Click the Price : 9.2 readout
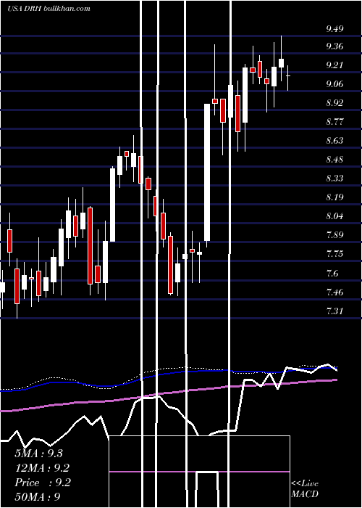Image resolution: width=362 pixels, height=508 pixels. point(43,483)
